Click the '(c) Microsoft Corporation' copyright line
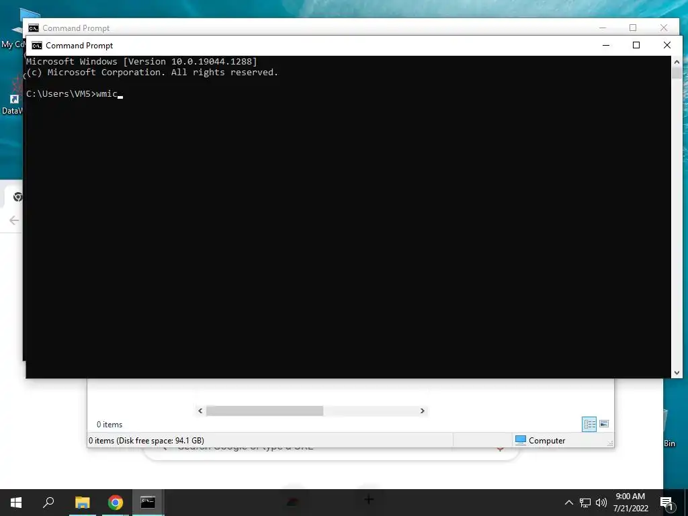Viewport: 688px width, 516px height. click(x=153, y=73)
